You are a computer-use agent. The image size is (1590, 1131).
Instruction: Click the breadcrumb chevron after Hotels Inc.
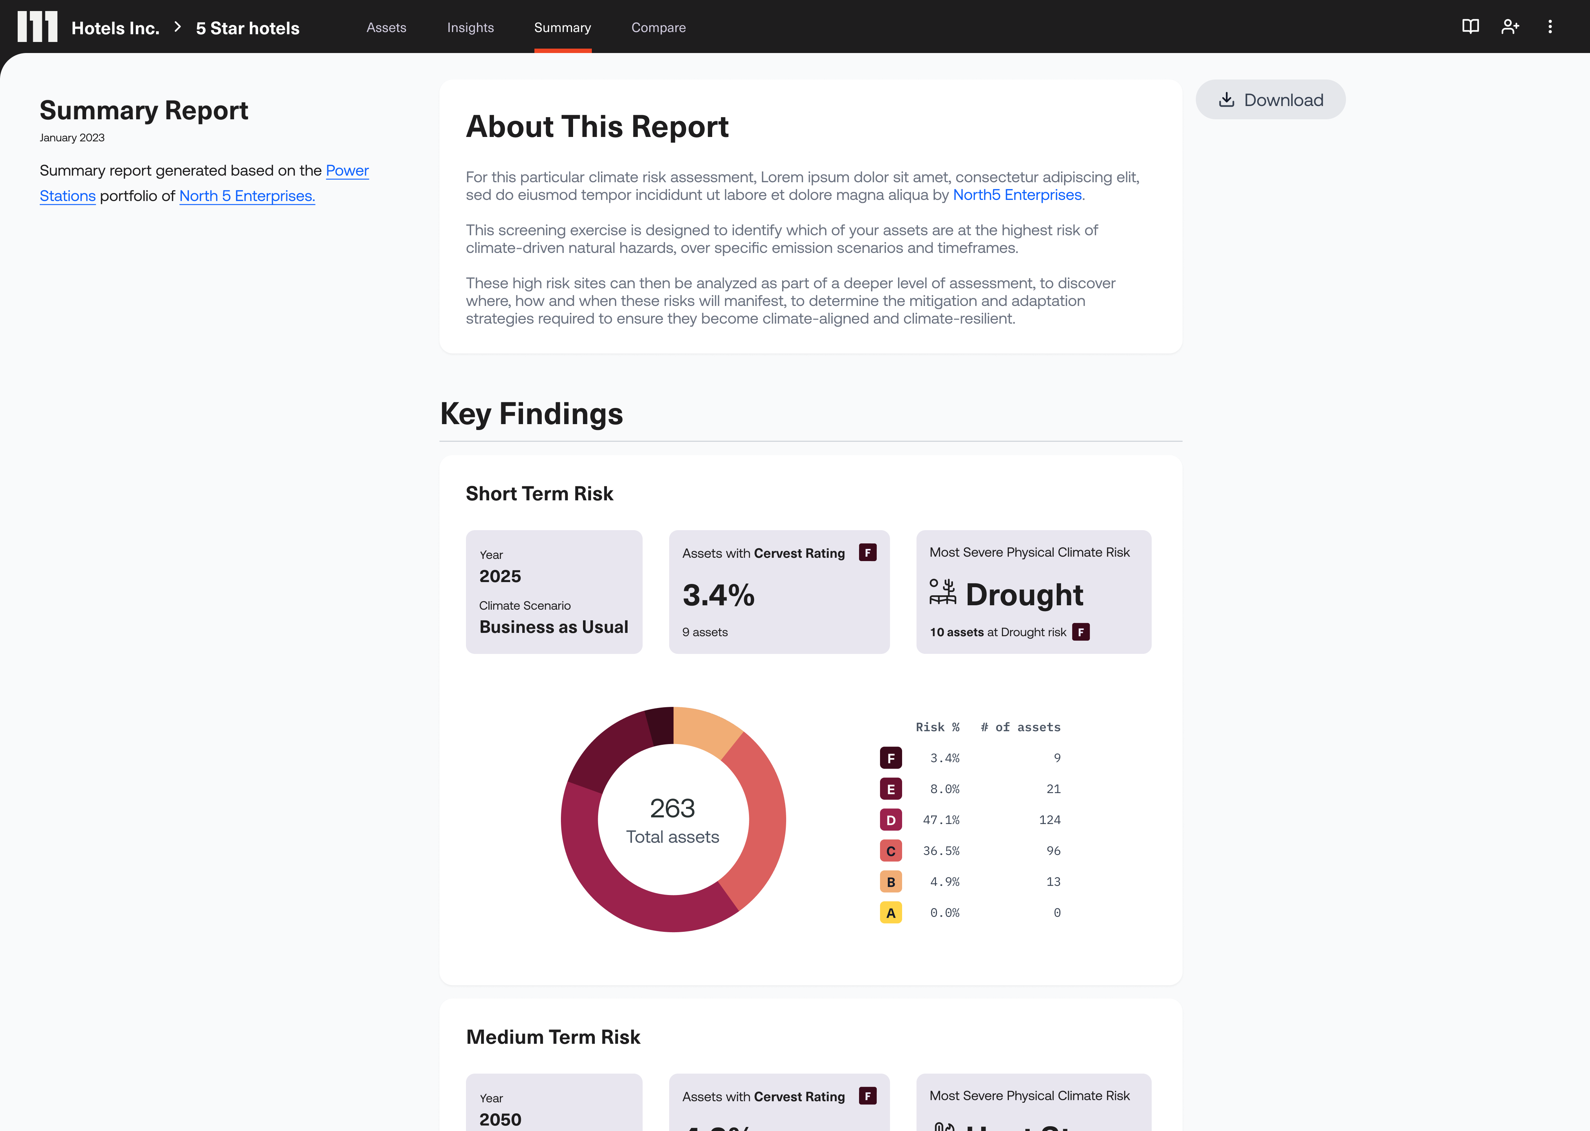(177, 27)
